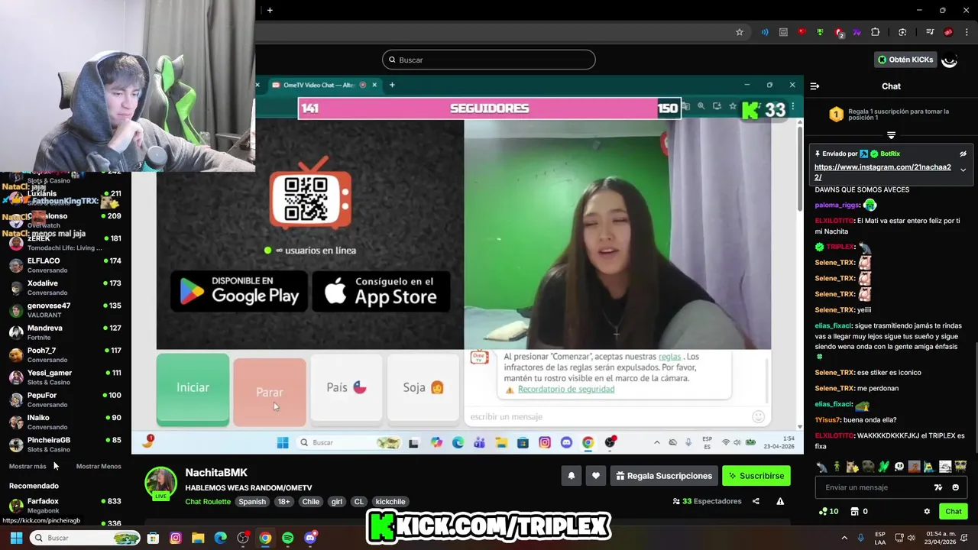Open the Instagram link in pinned message

[882, 172]
